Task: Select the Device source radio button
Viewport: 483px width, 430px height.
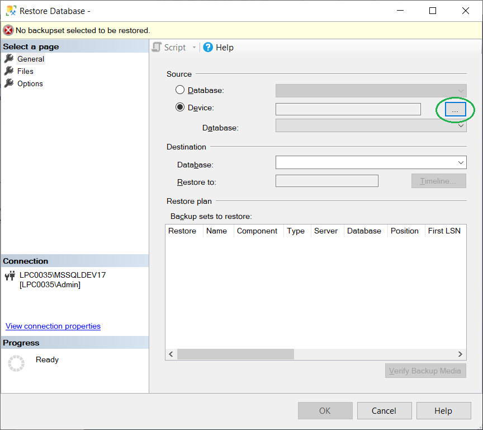Action: (180, 107)
